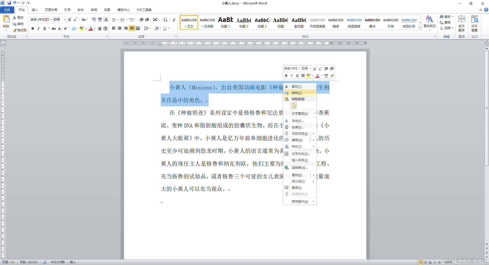Choose Copy (复制) in the context menu
The width and height of the screenshot is (489, 265).
click(300, 93)
